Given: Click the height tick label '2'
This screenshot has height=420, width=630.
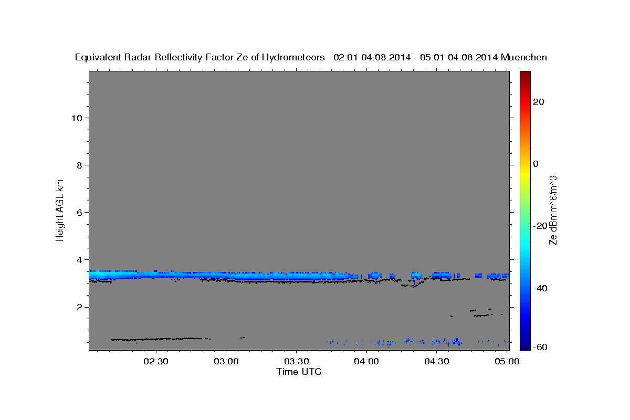Looking at the screenshot, I should coord(80,307).
